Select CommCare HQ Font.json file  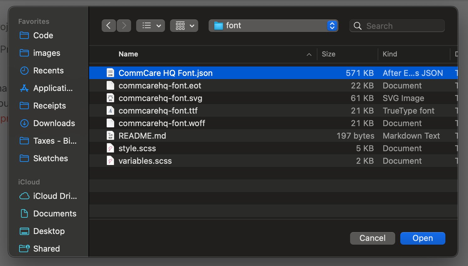pos(273,73)
